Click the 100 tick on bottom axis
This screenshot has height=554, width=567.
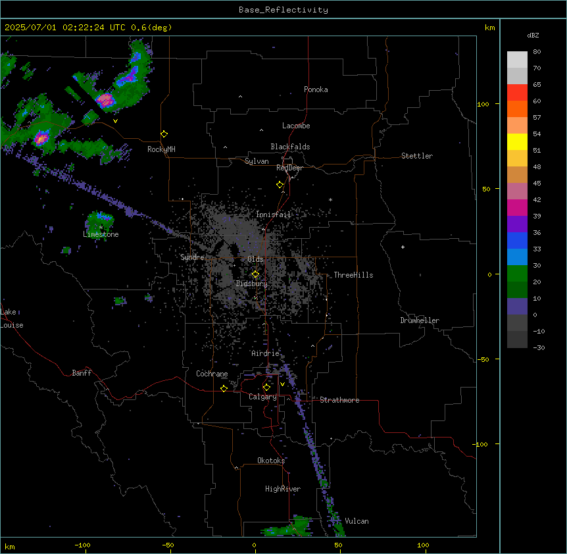[423, 545]
